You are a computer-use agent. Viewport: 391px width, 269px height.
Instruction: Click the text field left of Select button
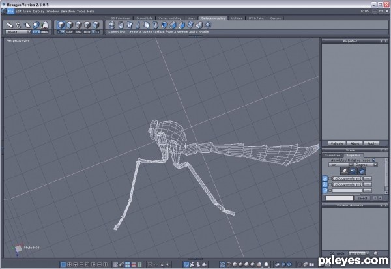[x=340, y=198]
